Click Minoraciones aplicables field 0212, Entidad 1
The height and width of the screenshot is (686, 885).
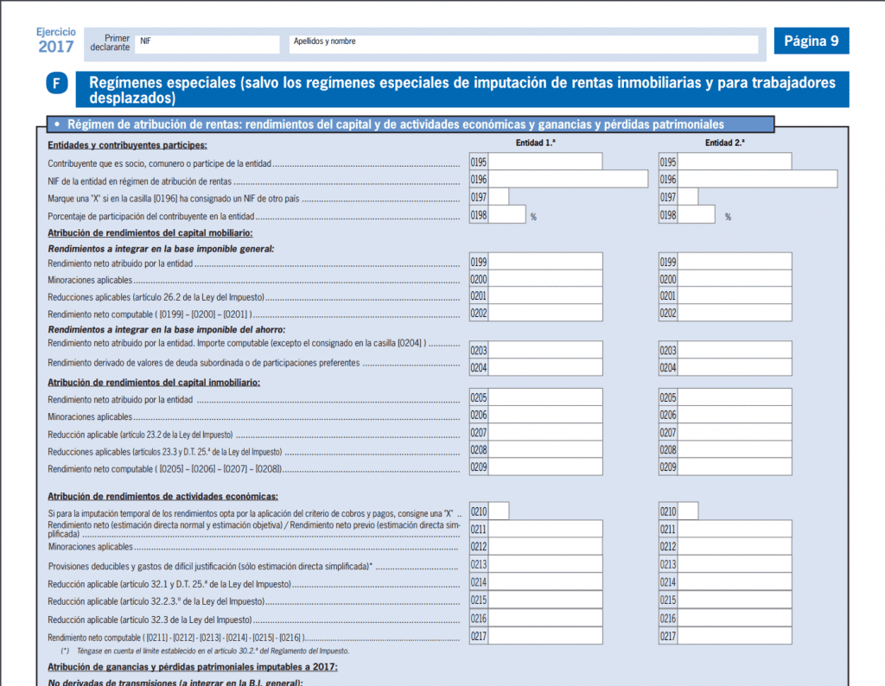545,546
